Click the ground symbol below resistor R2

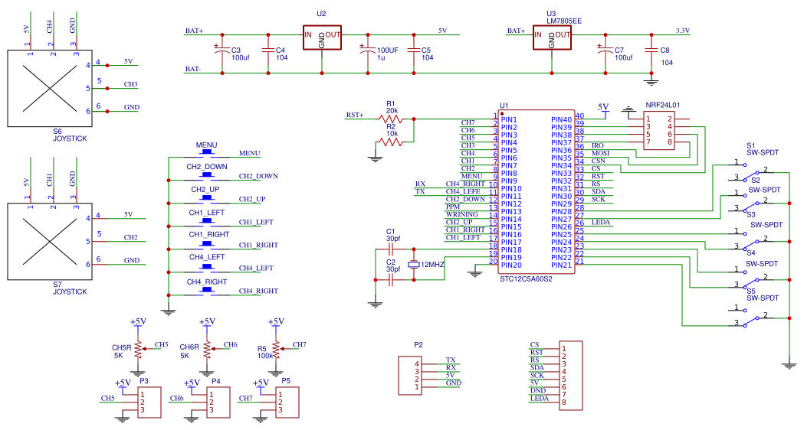(x=376, y=158)
